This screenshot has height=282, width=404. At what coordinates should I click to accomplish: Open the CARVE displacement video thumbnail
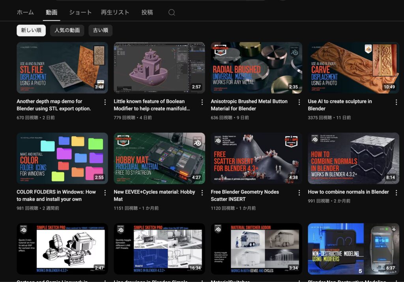pyautogui.click(x=353, y=68)
